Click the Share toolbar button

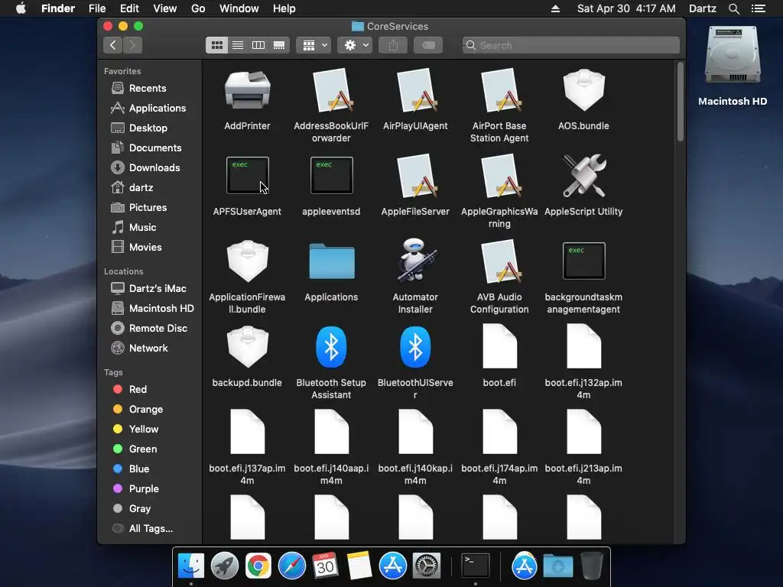coord(394,45)
